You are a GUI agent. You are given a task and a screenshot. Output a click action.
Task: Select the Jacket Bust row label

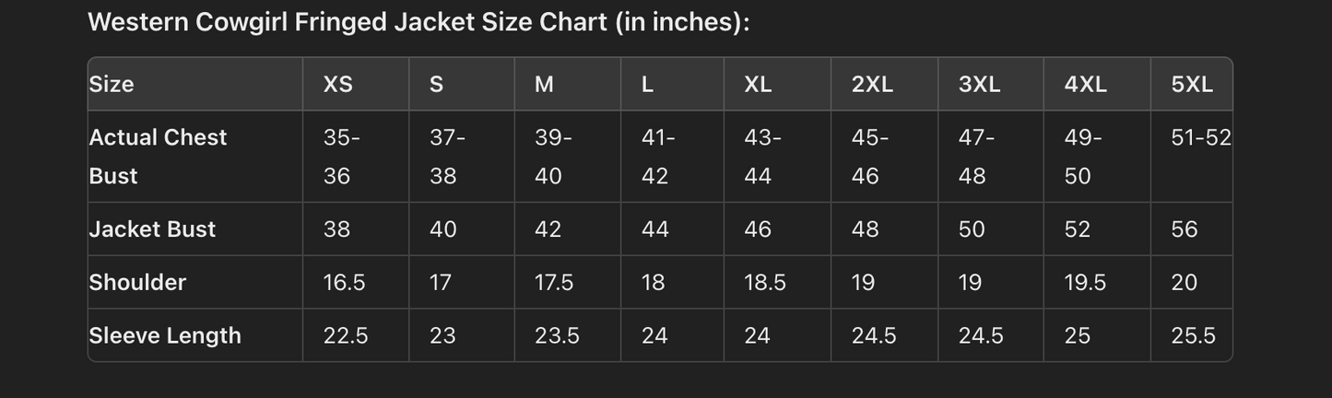pos(152,228)
